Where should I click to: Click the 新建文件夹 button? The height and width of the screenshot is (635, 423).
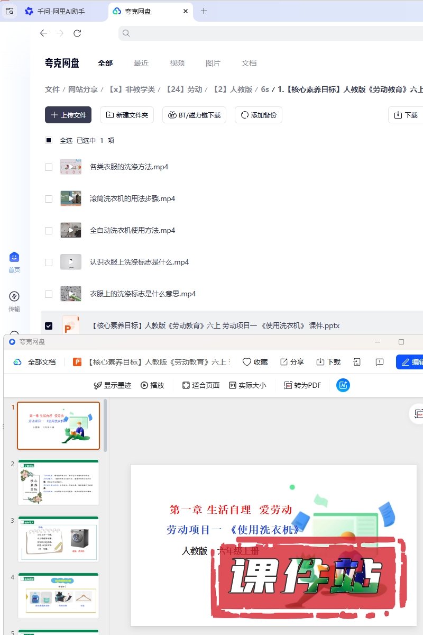click(127, 115)
